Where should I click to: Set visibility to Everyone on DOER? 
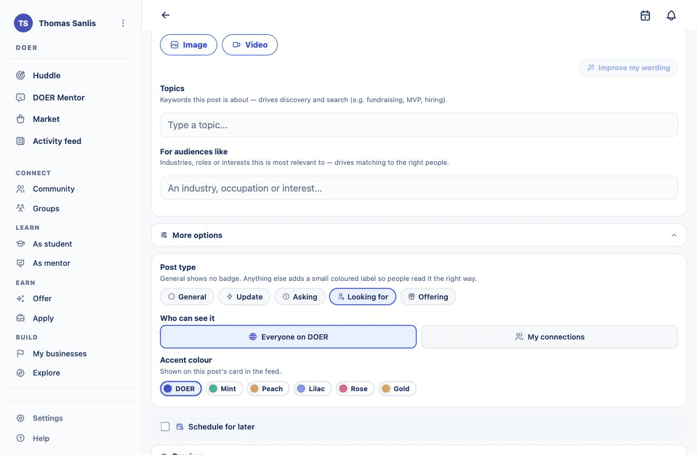click(x=288, y=337)
